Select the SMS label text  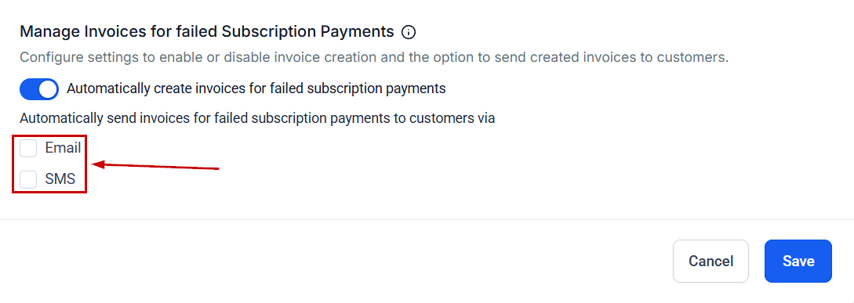[60, 179]
